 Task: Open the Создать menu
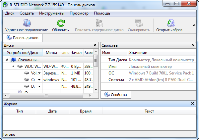click(27, 13)
